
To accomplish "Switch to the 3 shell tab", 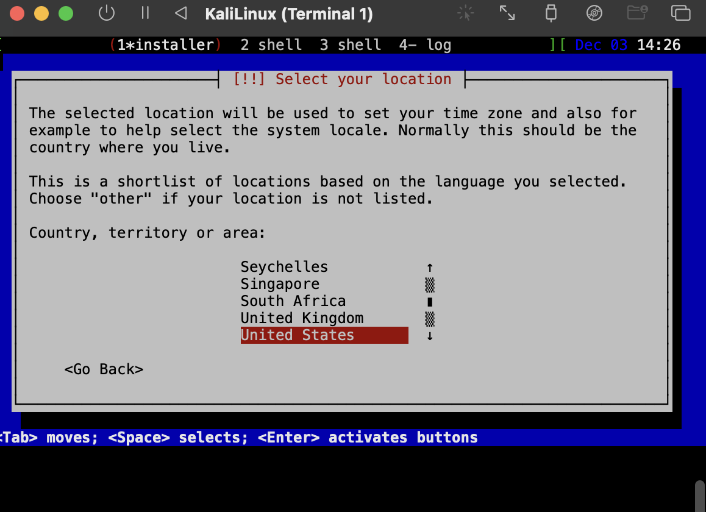I will click(x=351, y=45).
